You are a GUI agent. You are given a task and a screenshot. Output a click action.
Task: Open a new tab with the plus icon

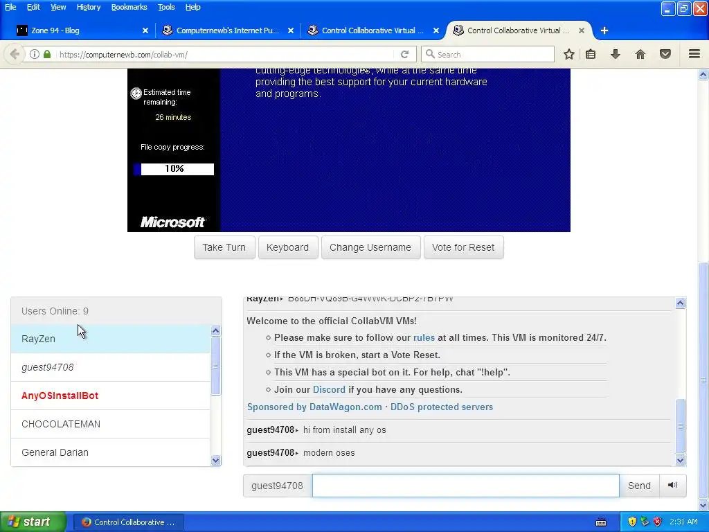click(604, 30)
